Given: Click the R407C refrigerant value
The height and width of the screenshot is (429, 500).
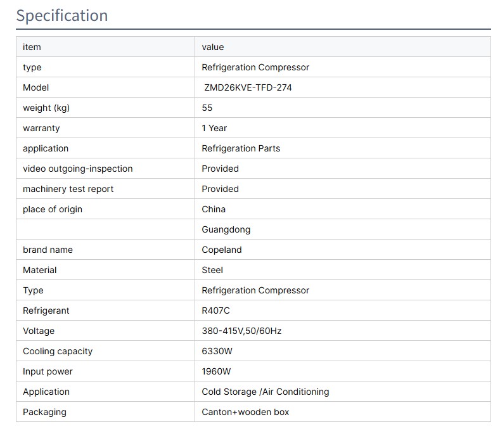Looking at the screenshot, I should [x=217, y=311].
